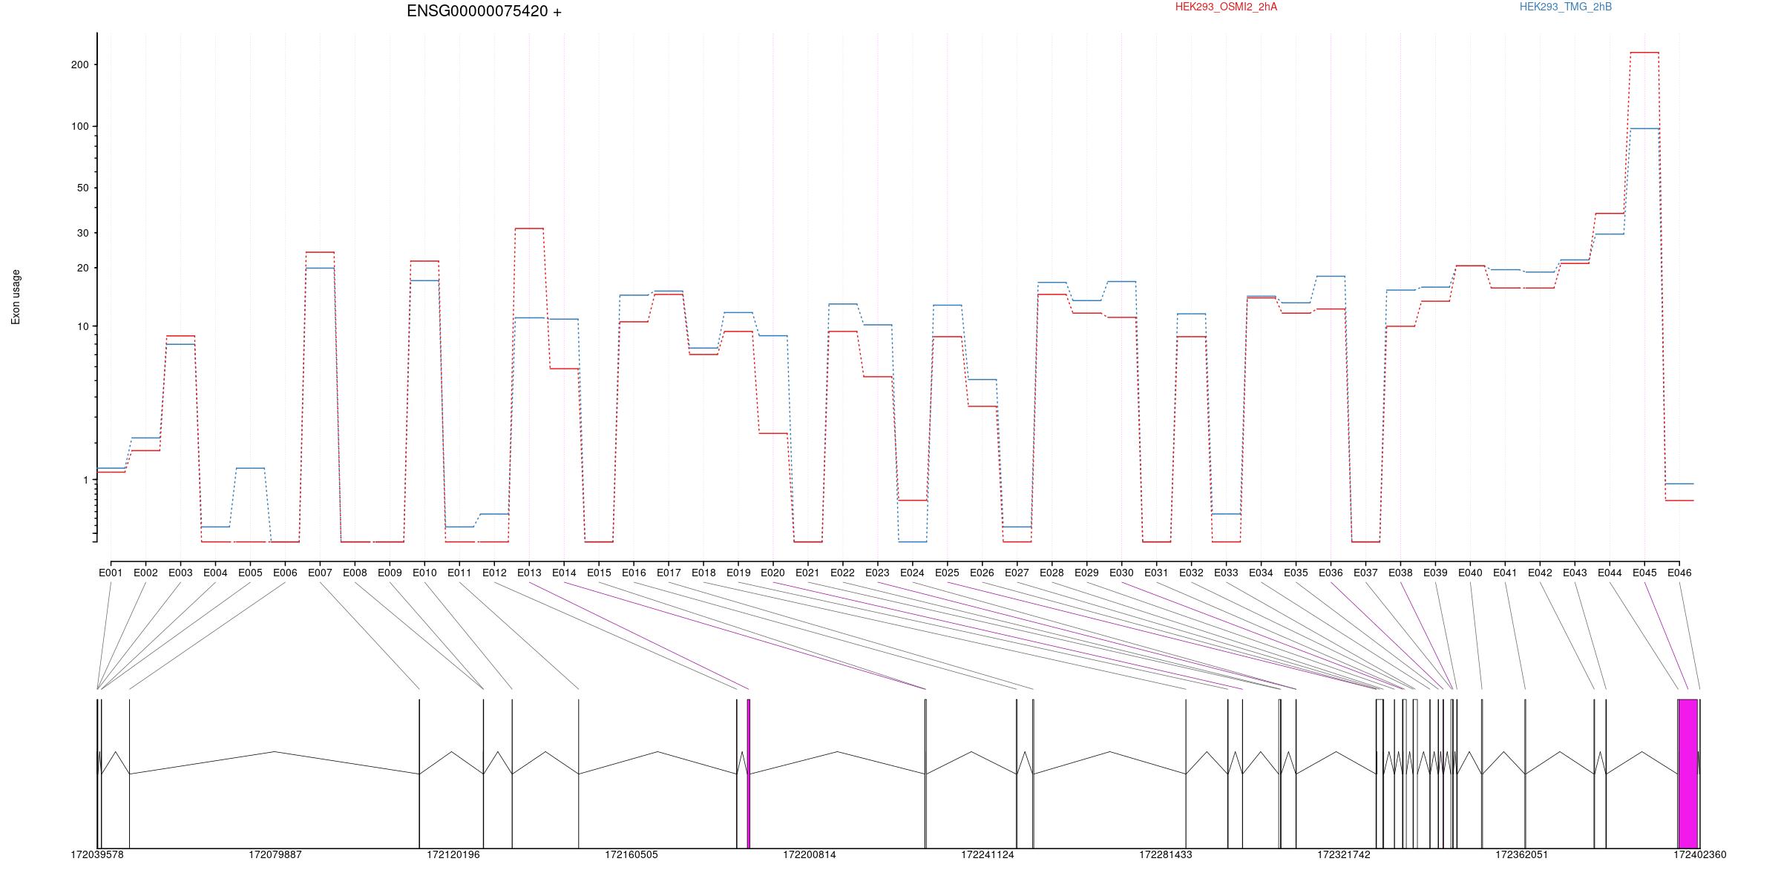Click the exon label E019
The width and height of the screenshot is (1781, 890).
738,573
